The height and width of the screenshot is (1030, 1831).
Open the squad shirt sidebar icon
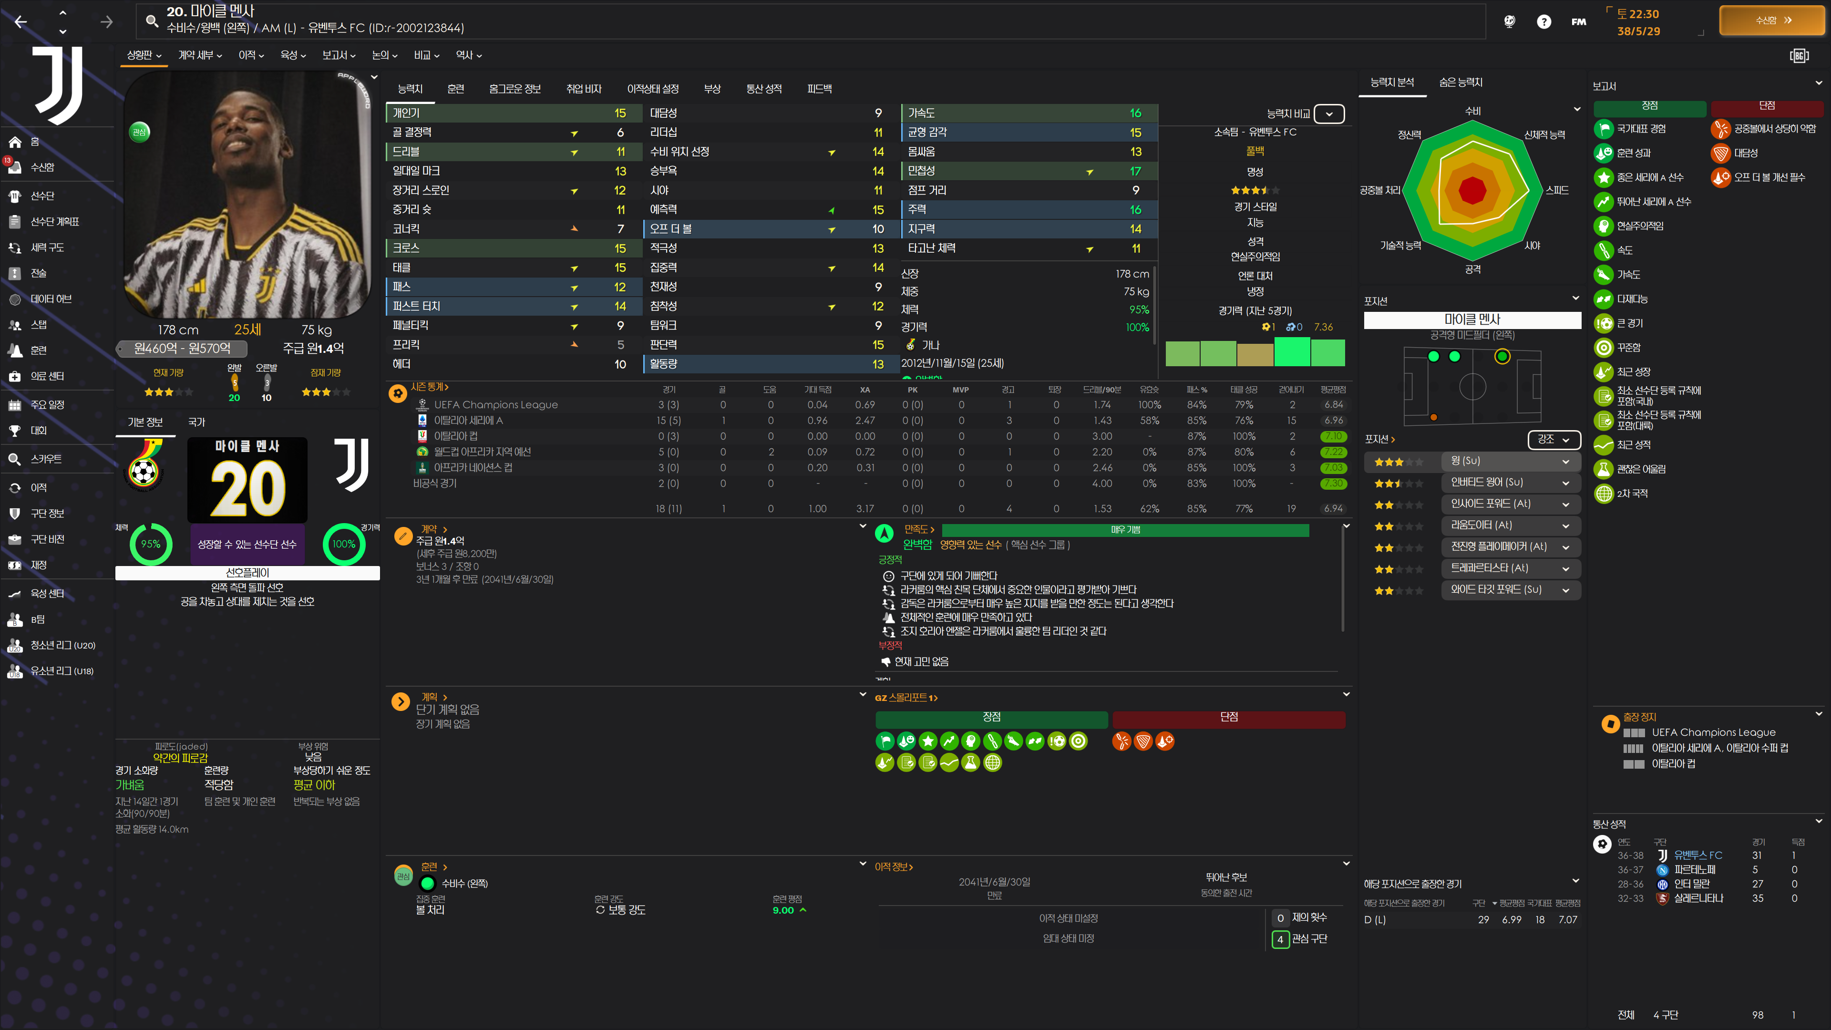click(15, 196)
